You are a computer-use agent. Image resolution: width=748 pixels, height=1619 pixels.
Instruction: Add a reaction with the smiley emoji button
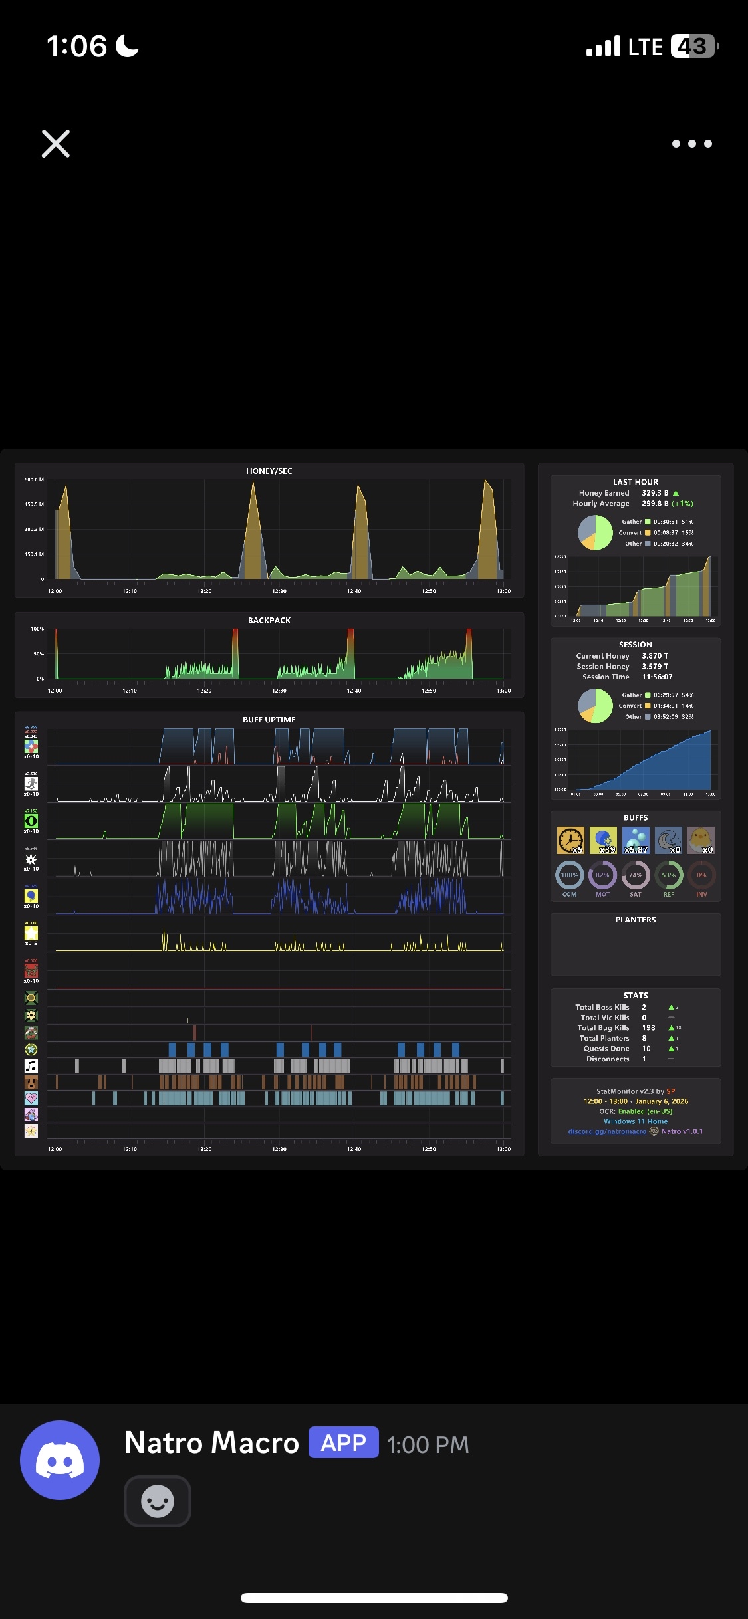pos(158,1501)
